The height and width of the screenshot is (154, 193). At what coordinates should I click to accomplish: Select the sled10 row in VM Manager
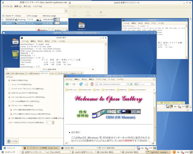34,23
